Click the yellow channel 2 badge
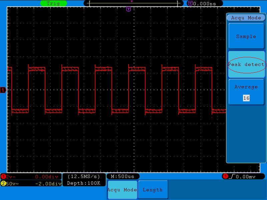This screenshot has height=200, width=267. pos(3,184)
